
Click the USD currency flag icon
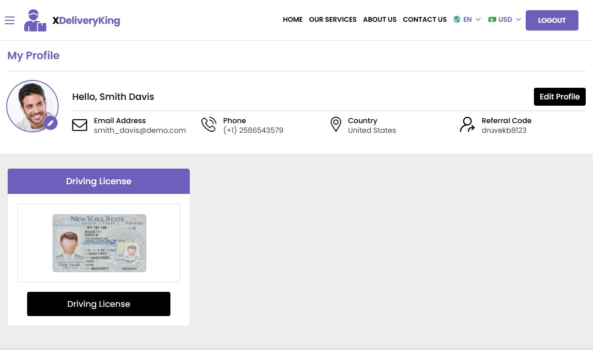pyautogui.click(x=492, y=20)
